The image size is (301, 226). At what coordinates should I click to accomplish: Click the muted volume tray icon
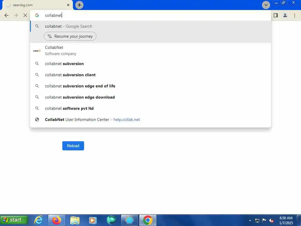271,220
